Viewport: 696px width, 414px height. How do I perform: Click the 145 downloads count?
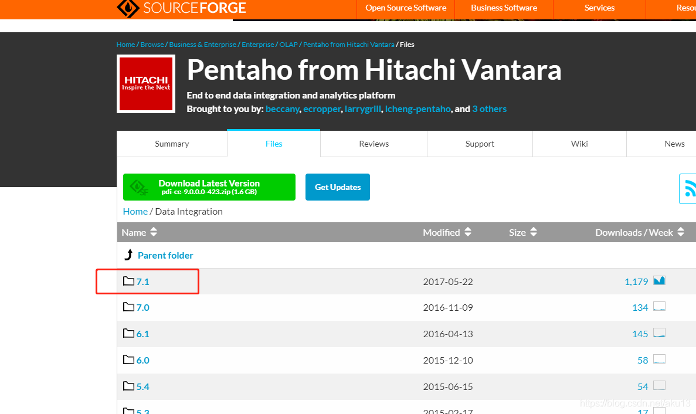(640, 334)
